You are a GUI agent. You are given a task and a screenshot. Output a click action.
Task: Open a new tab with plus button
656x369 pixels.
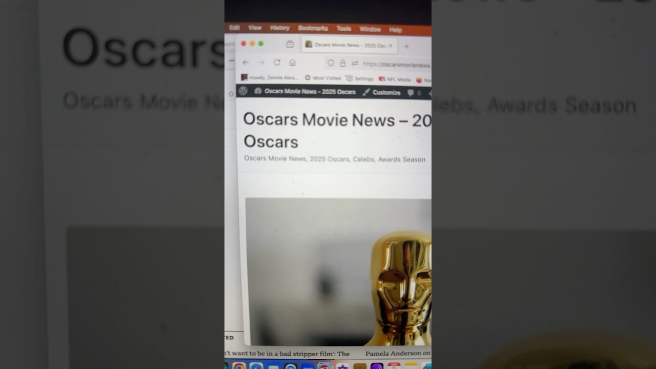point(406,46)
